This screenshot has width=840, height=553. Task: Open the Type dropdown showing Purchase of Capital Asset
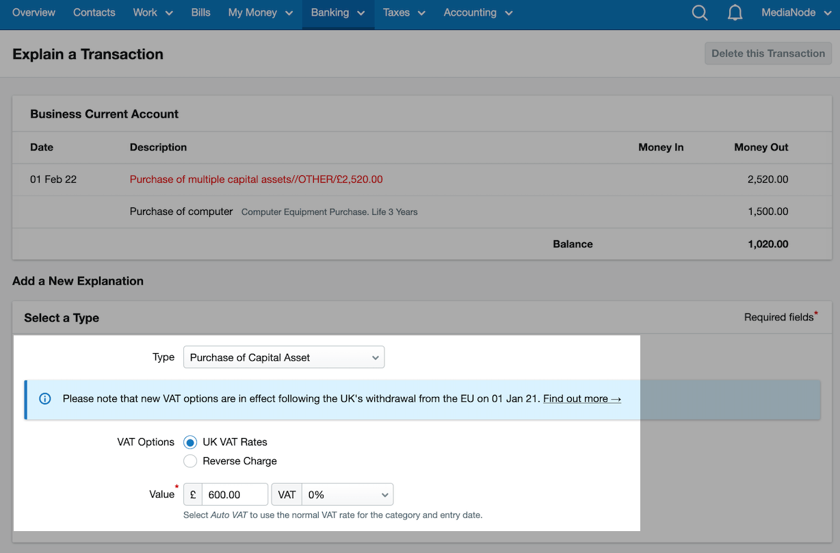[283, 357]
